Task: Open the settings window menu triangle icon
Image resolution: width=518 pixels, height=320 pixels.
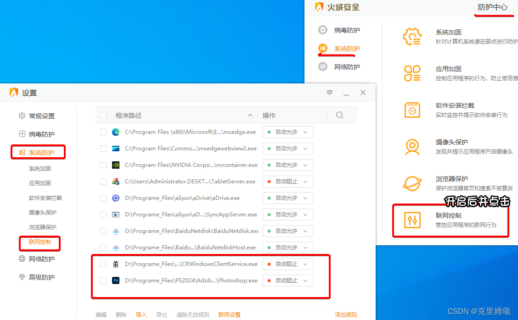Action: click(329, 93)
